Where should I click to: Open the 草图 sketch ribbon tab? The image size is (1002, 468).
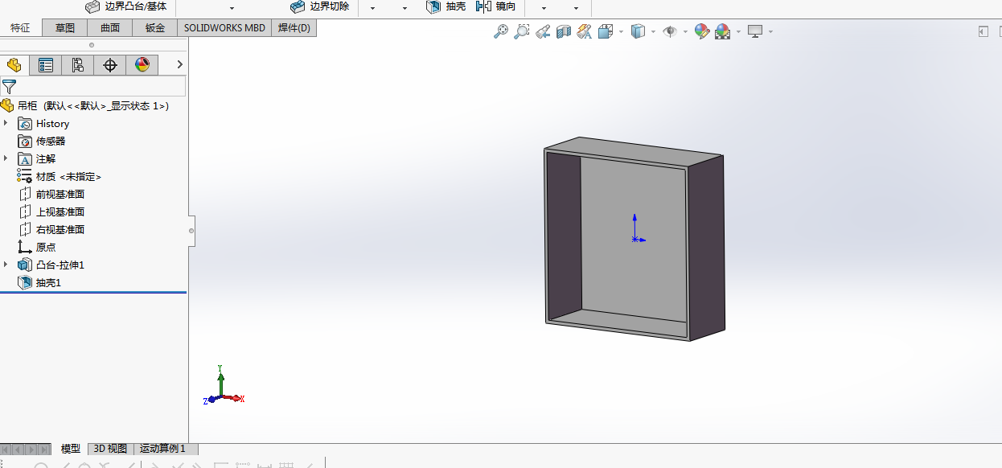tap(65, 28)
